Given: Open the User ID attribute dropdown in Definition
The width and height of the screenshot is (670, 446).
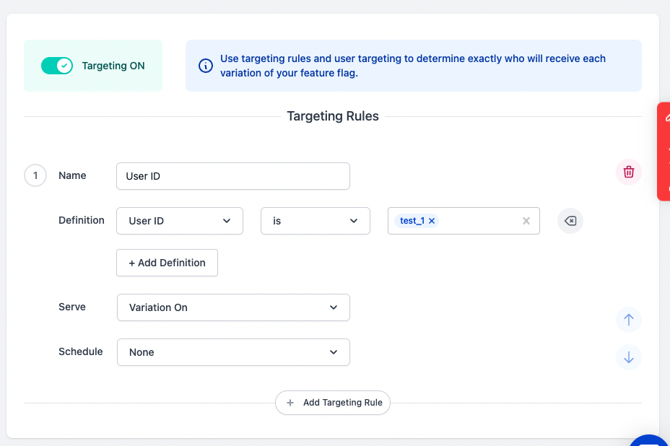Looking at the screenshot, I should [179, 221].
